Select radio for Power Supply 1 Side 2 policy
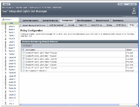 click(x=23, y=68)
